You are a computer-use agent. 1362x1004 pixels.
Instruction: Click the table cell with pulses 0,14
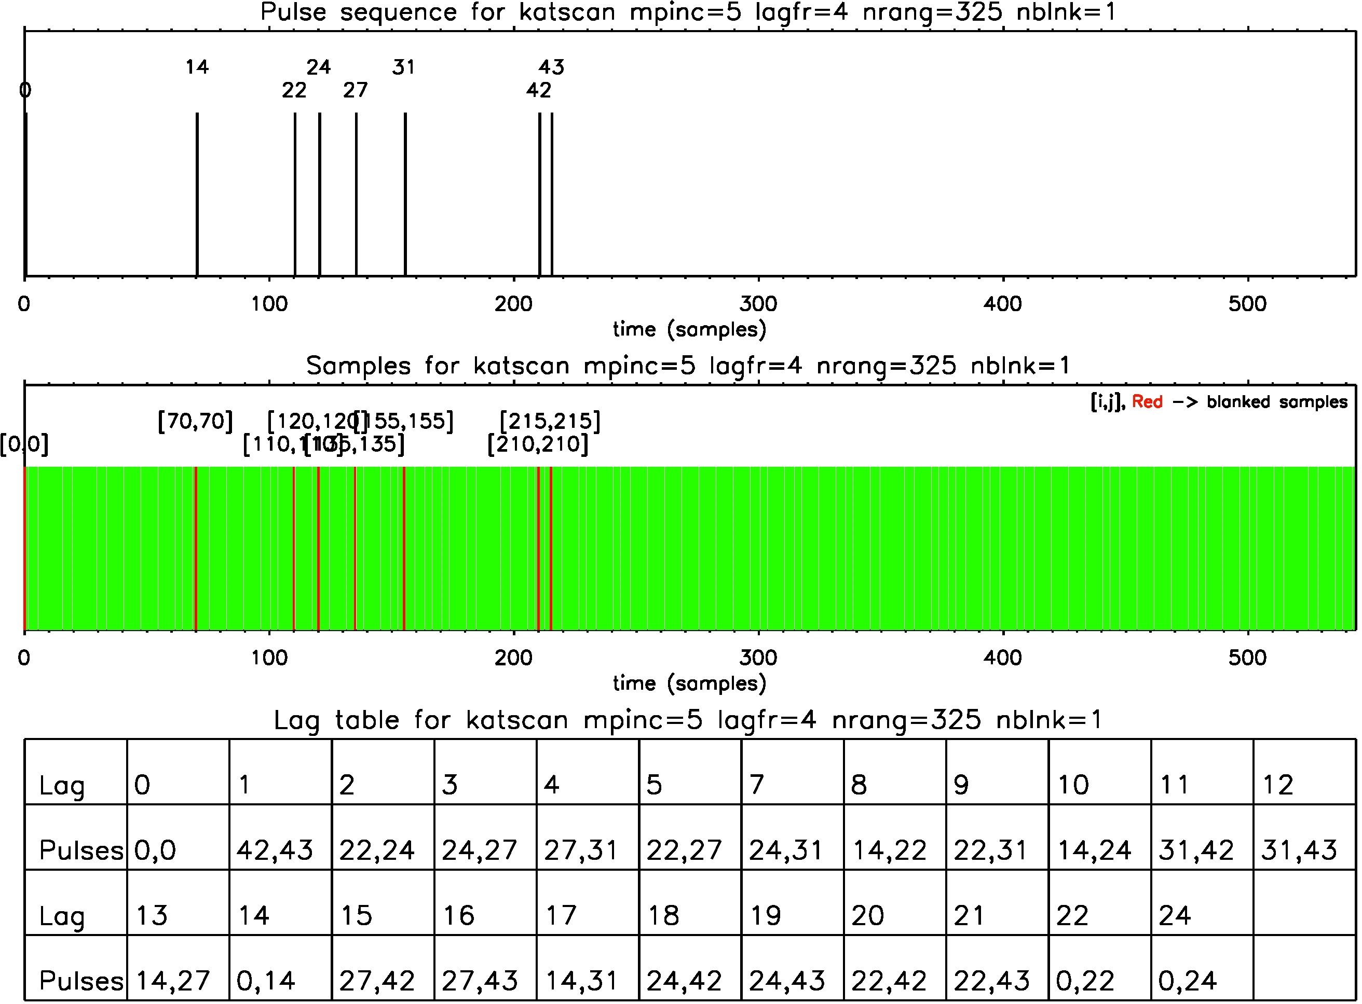pyautogui.click(x=266, y=981)
